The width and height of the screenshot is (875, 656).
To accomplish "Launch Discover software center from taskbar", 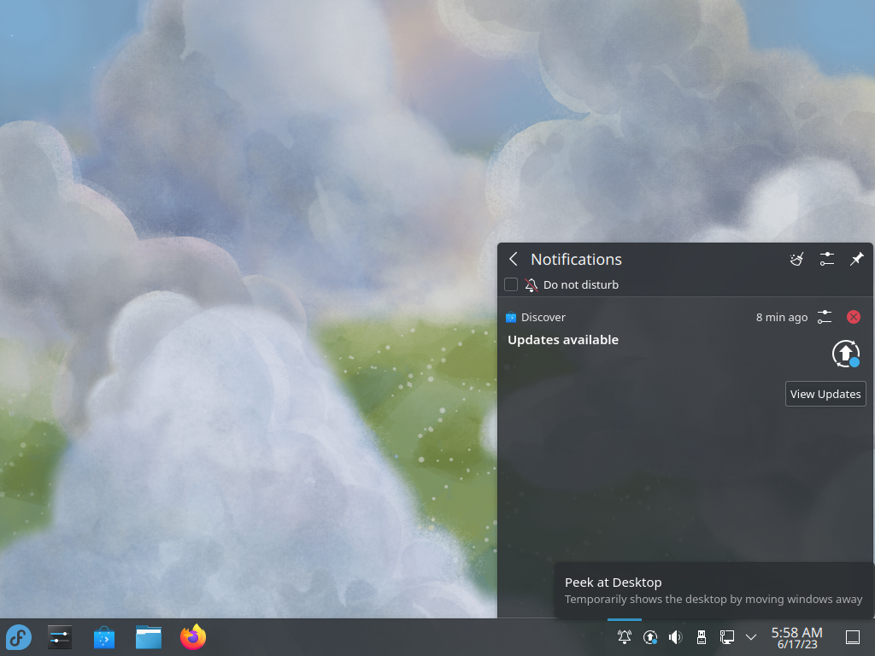I will [x=103, y=637].
